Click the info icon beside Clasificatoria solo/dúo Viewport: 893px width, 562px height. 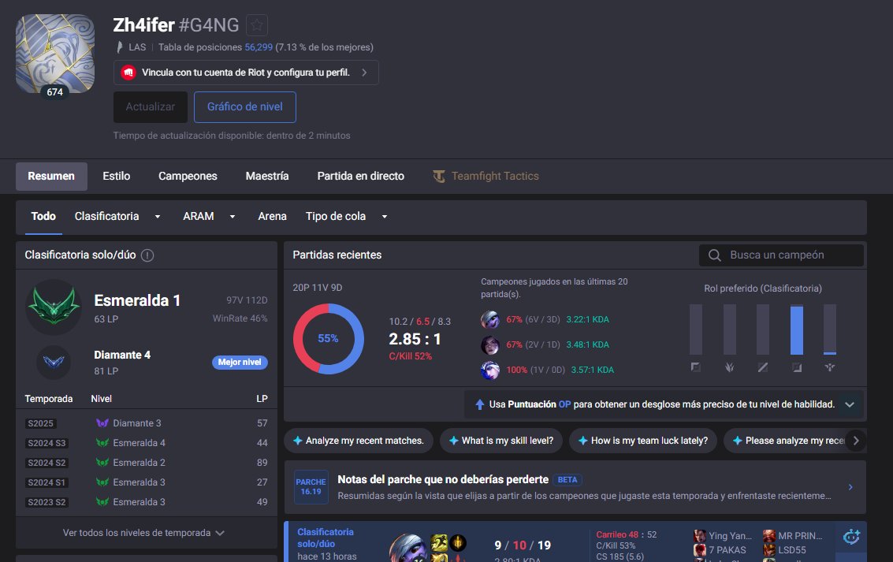[x=147, y=255]
